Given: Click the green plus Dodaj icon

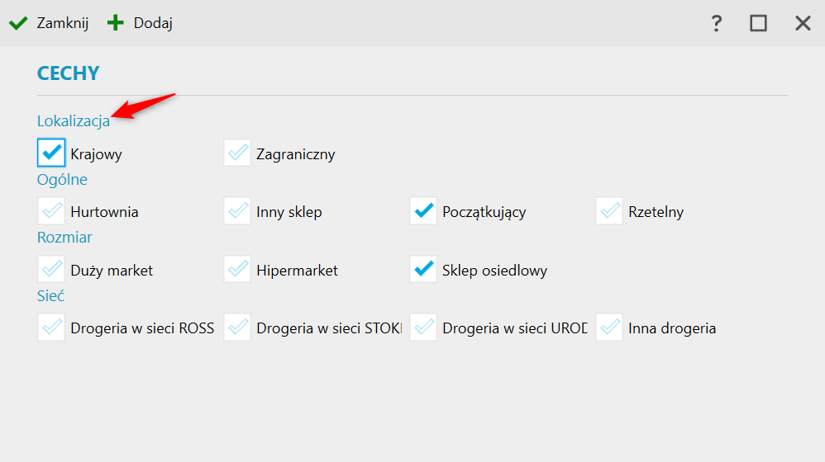Looking at the screenshot, I should [x=115, y=23].
